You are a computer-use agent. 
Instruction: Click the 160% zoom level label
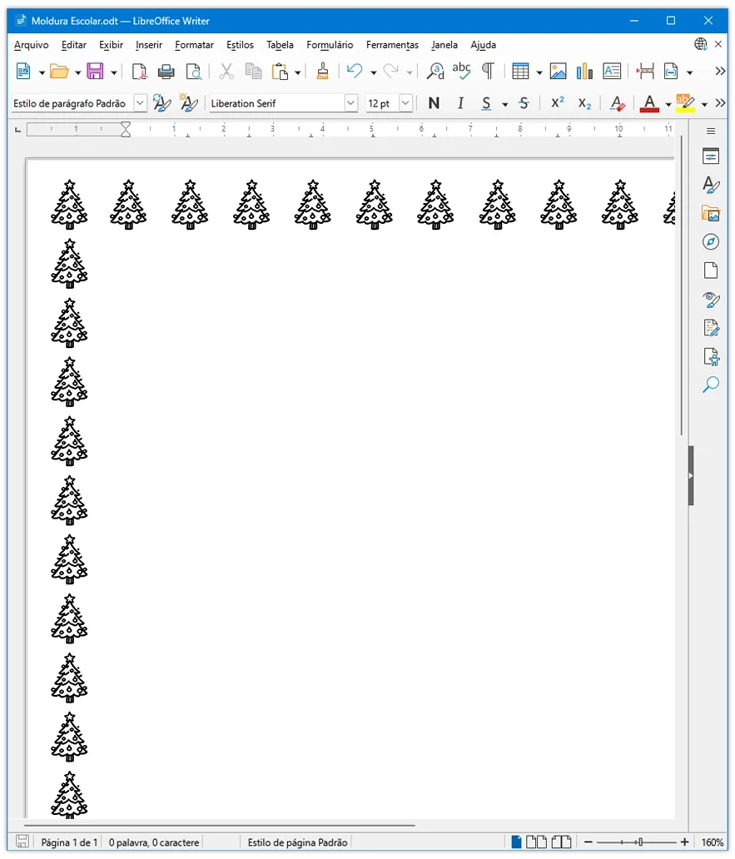tap(713, 842)
